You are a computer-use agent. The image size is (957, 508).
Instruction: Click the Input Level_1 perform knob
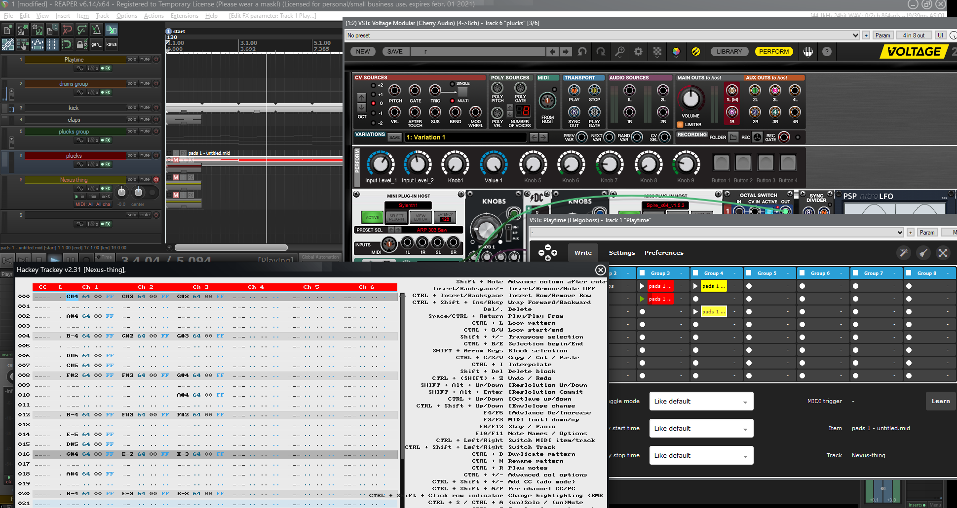click(381, 164)
